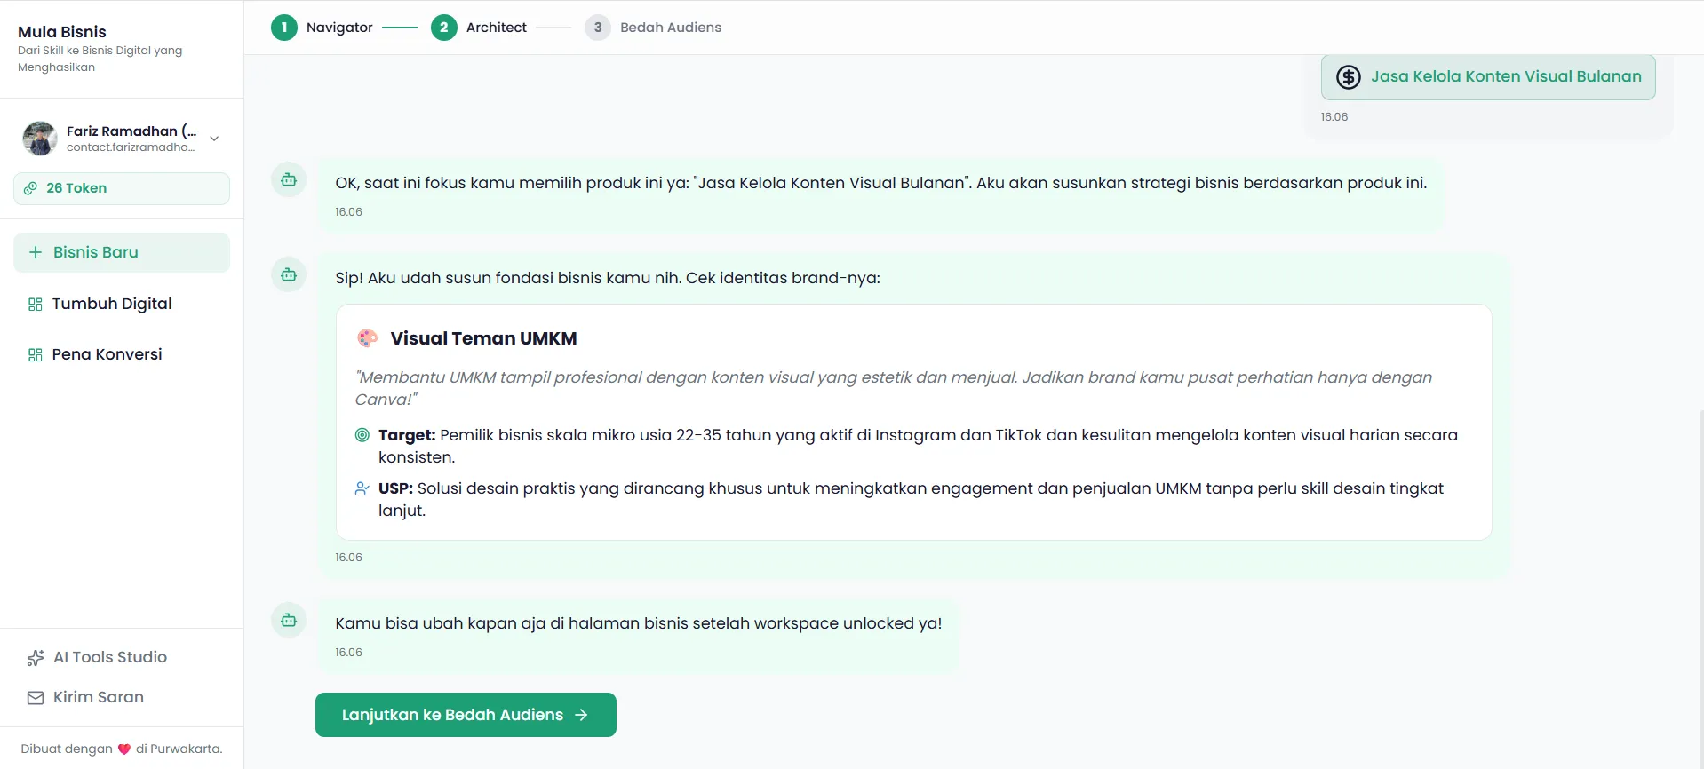Click the Mula Bisnis logo title
This screenshot has width=1704, height=769.
point(62,32)
